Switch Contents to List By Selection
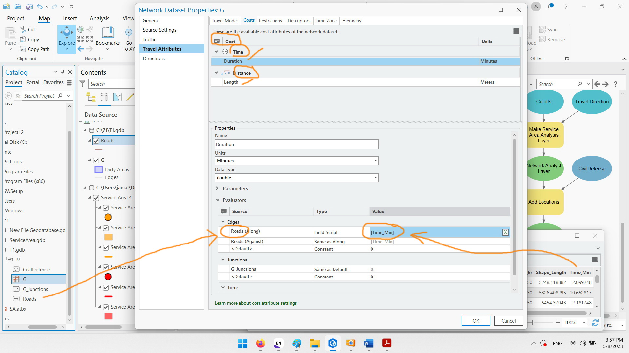This screenshot has width=629, height=353. [117, 97]
